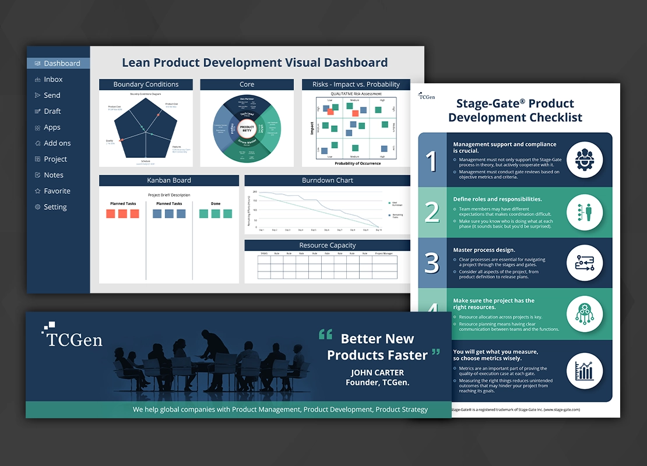This screenshot has width=647, height=466.
Task: Click the Kanban Board panel header
Action: [168, 181]
